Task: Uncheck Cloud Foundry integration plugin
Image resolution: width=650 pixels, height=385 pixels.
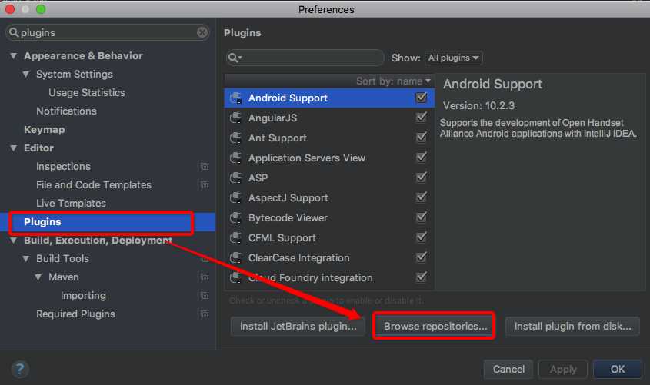Action: click(x=422, y=277)
